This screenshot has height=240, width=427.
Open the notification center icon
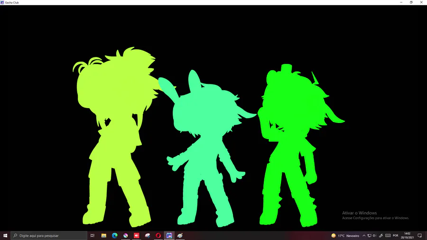point(420,236)
